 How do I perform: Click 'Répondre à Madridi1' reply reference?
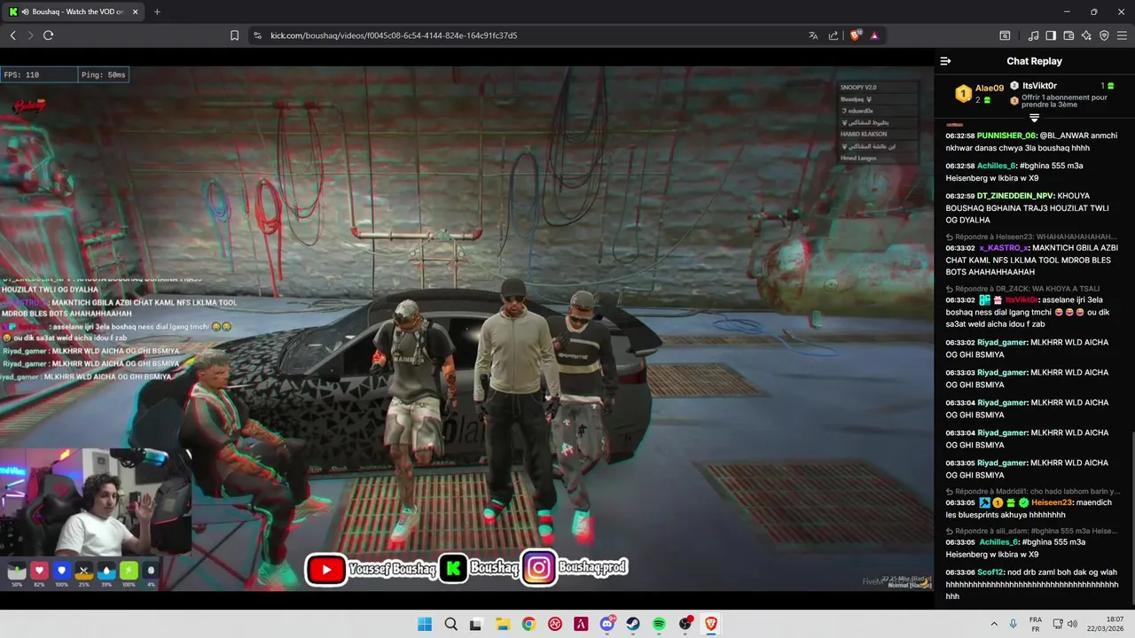(x=1032, y=491)
